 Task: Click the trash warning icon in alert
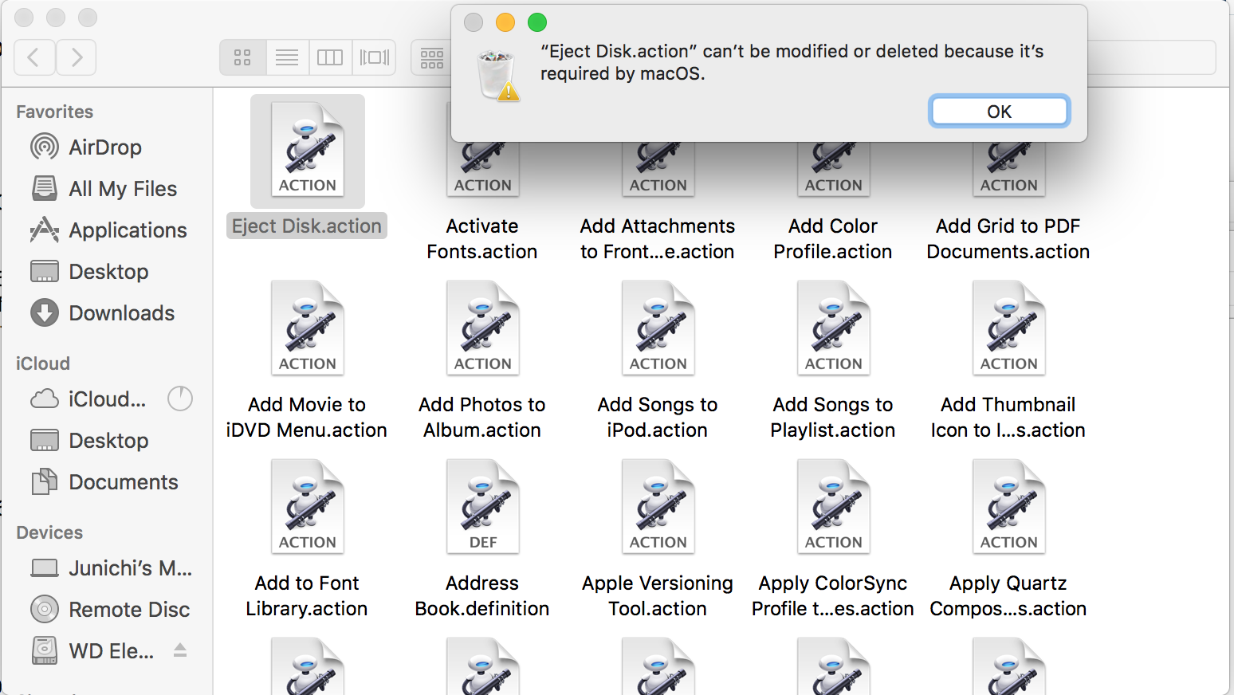498,76
